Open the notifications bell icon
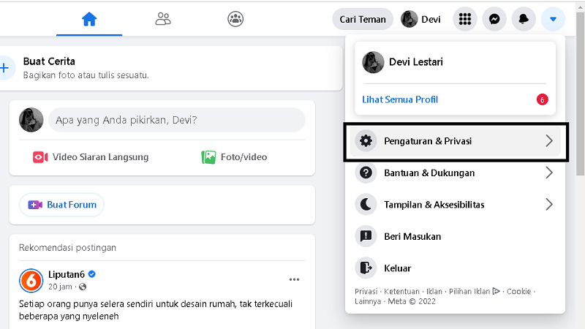Image resolution: width=585 pixels, height=329 pixels. point(524,19)
